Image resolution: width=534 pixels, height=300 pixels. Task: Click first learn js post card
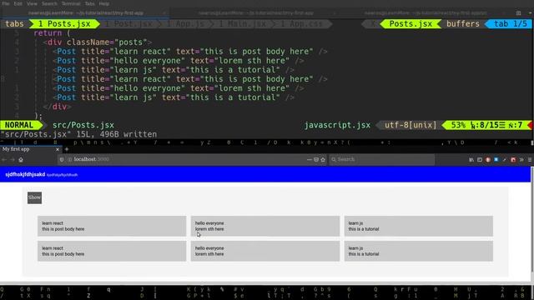pyautogui.click(x=419, y=226)
